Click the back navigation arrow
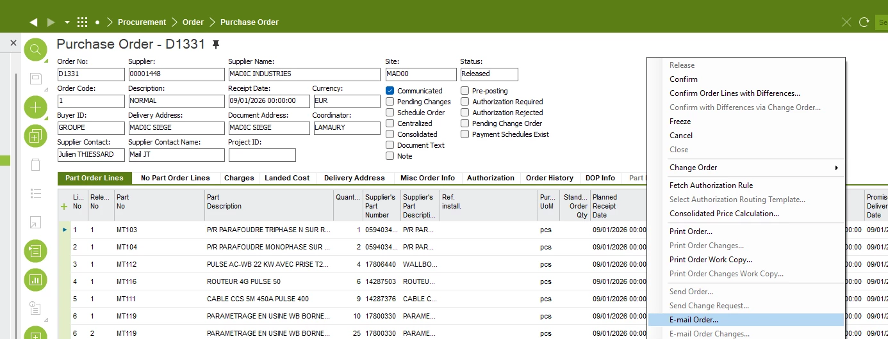Screen dimensions: 888x339 [33, 22]
